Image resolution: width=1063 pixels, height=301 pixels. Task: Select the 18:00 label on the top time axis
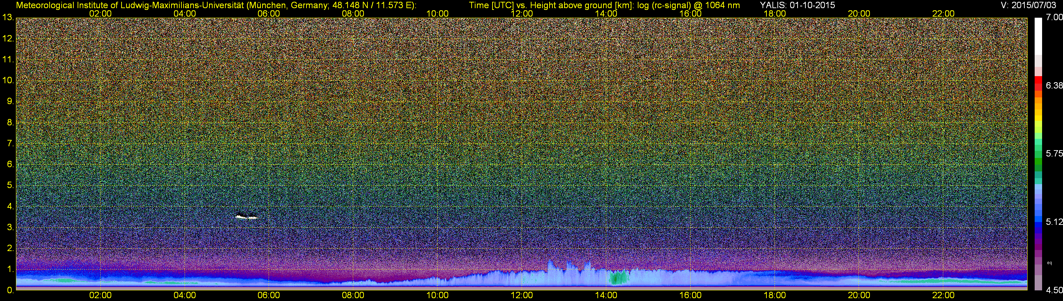[x=775, y=13]
